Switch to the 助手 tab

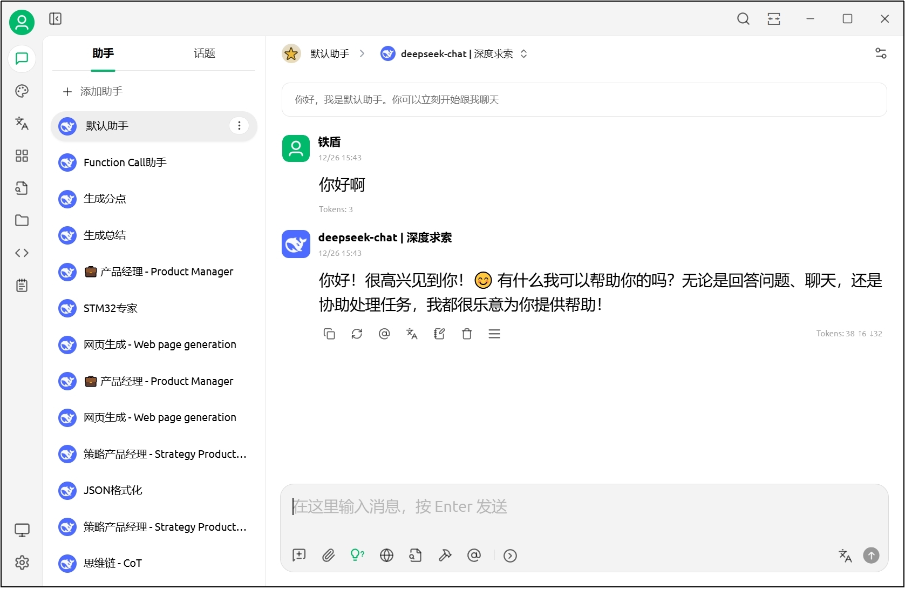103,53
